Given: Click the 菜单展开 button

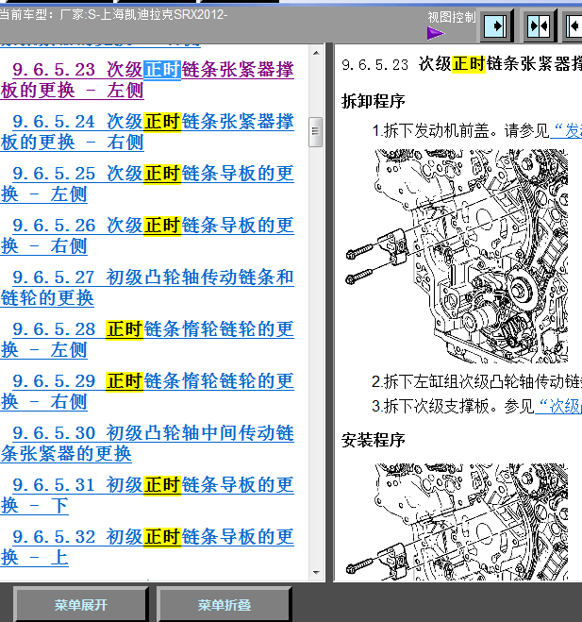Looking at the screenshot, I should (x=81, y=605).
